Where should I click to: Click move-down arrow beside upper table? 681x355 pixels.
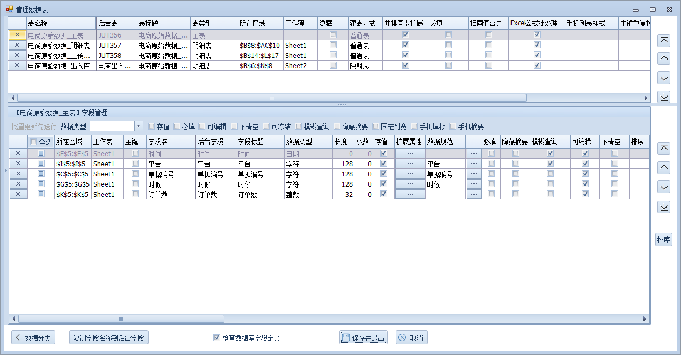click(664, 78)
